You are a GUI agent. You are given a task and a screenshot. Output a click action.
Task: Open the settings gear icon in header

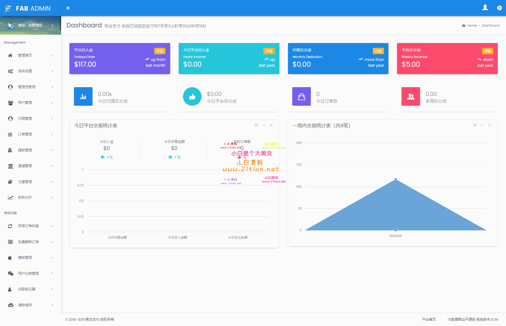tap(499, 8)
